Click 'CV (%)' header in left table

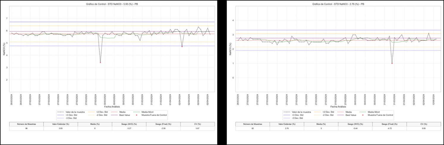tap(197, 124)
